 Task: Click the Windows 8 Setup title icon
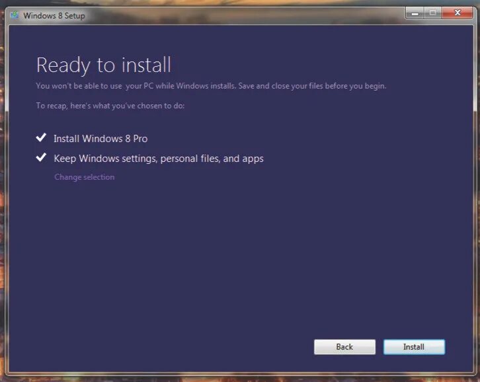(15, 15)
